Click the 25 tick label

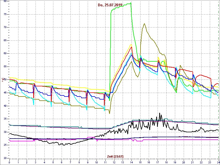tap(5, 145)
